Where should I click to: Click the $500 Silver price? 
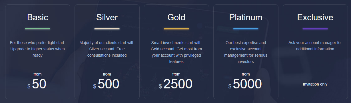(106, 84)
